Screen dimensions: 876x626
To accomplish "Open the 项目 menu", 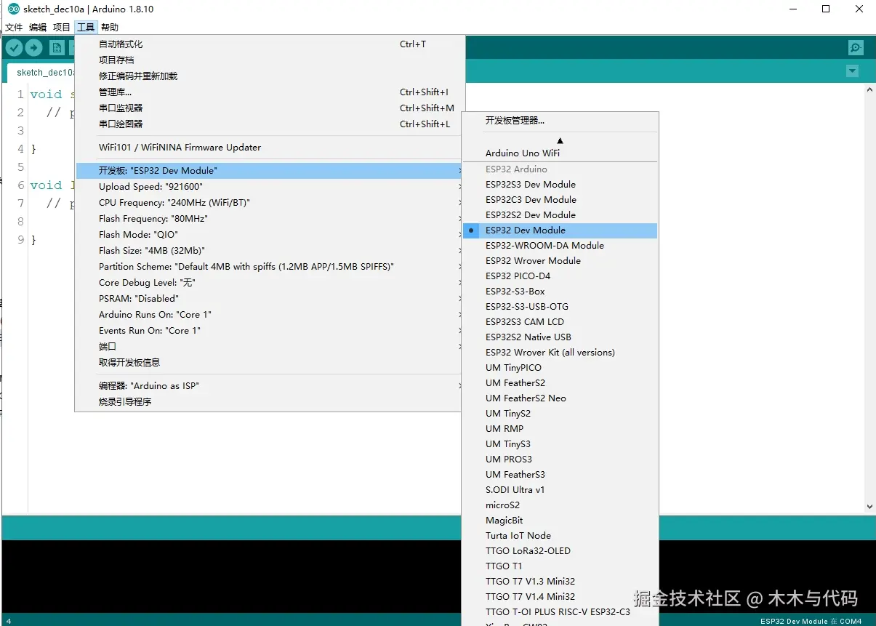I will point(62,28).
